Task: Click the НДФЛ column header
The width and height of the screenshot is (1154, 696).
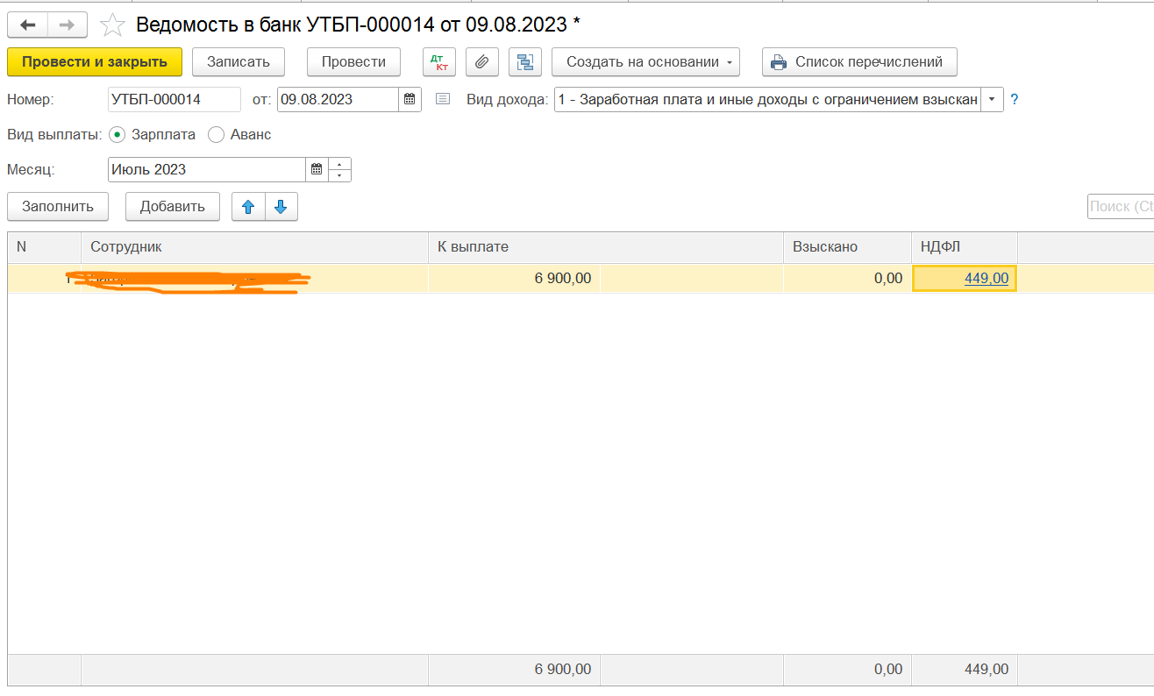Action: click(x=965, y=247)
